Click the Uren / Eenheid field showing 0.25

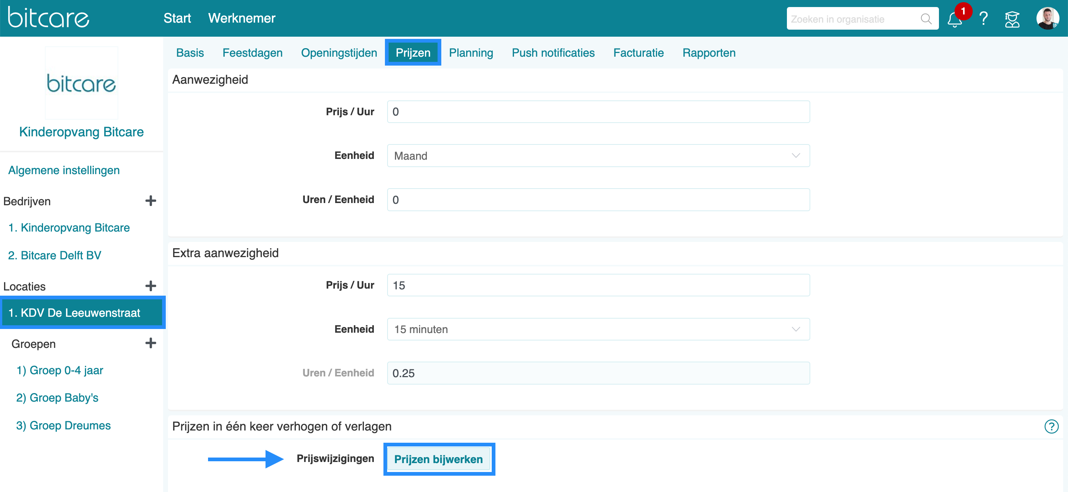(x=598, y=373)
